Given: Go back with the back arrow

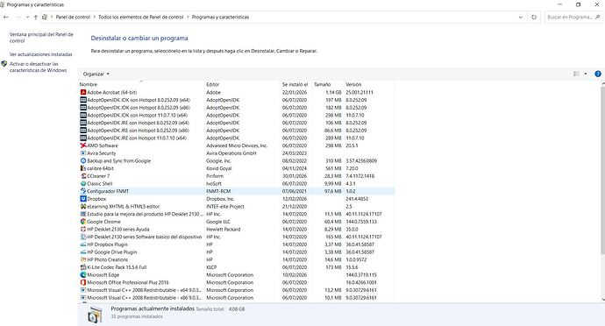Looking at the screenshot, I should click(6, 17).
